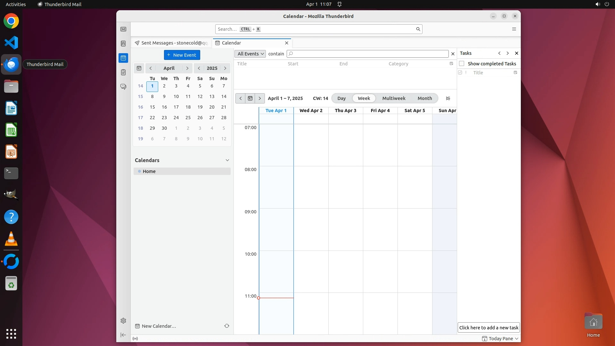Click the add new task input field
The width and height of the screenshot is (615, 346).
pyautogui.click(x=488, y=327)
